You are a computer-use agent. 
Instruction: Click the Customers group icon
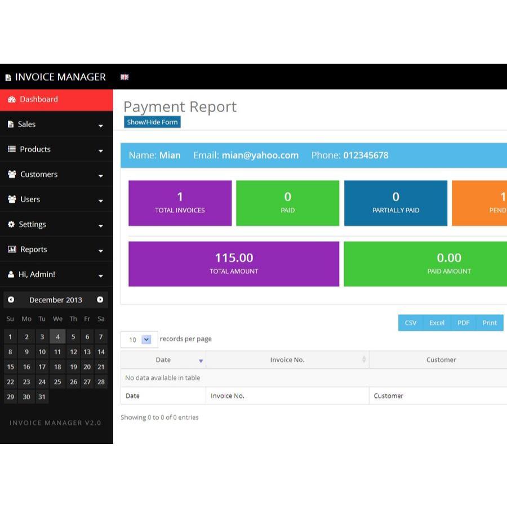point(12,174)
